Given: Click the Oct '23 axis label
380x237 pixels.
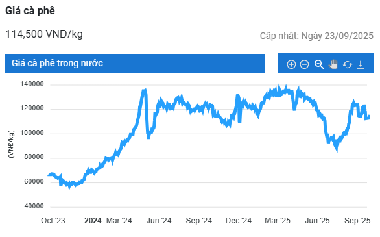Looking at the screenshot, I should (53, 221).
